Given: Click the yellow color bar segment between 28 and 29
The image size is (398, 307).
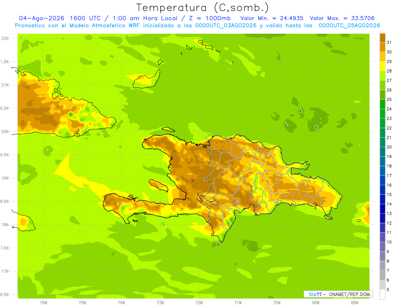Looking at the screenshot, I should click(382, 66).
